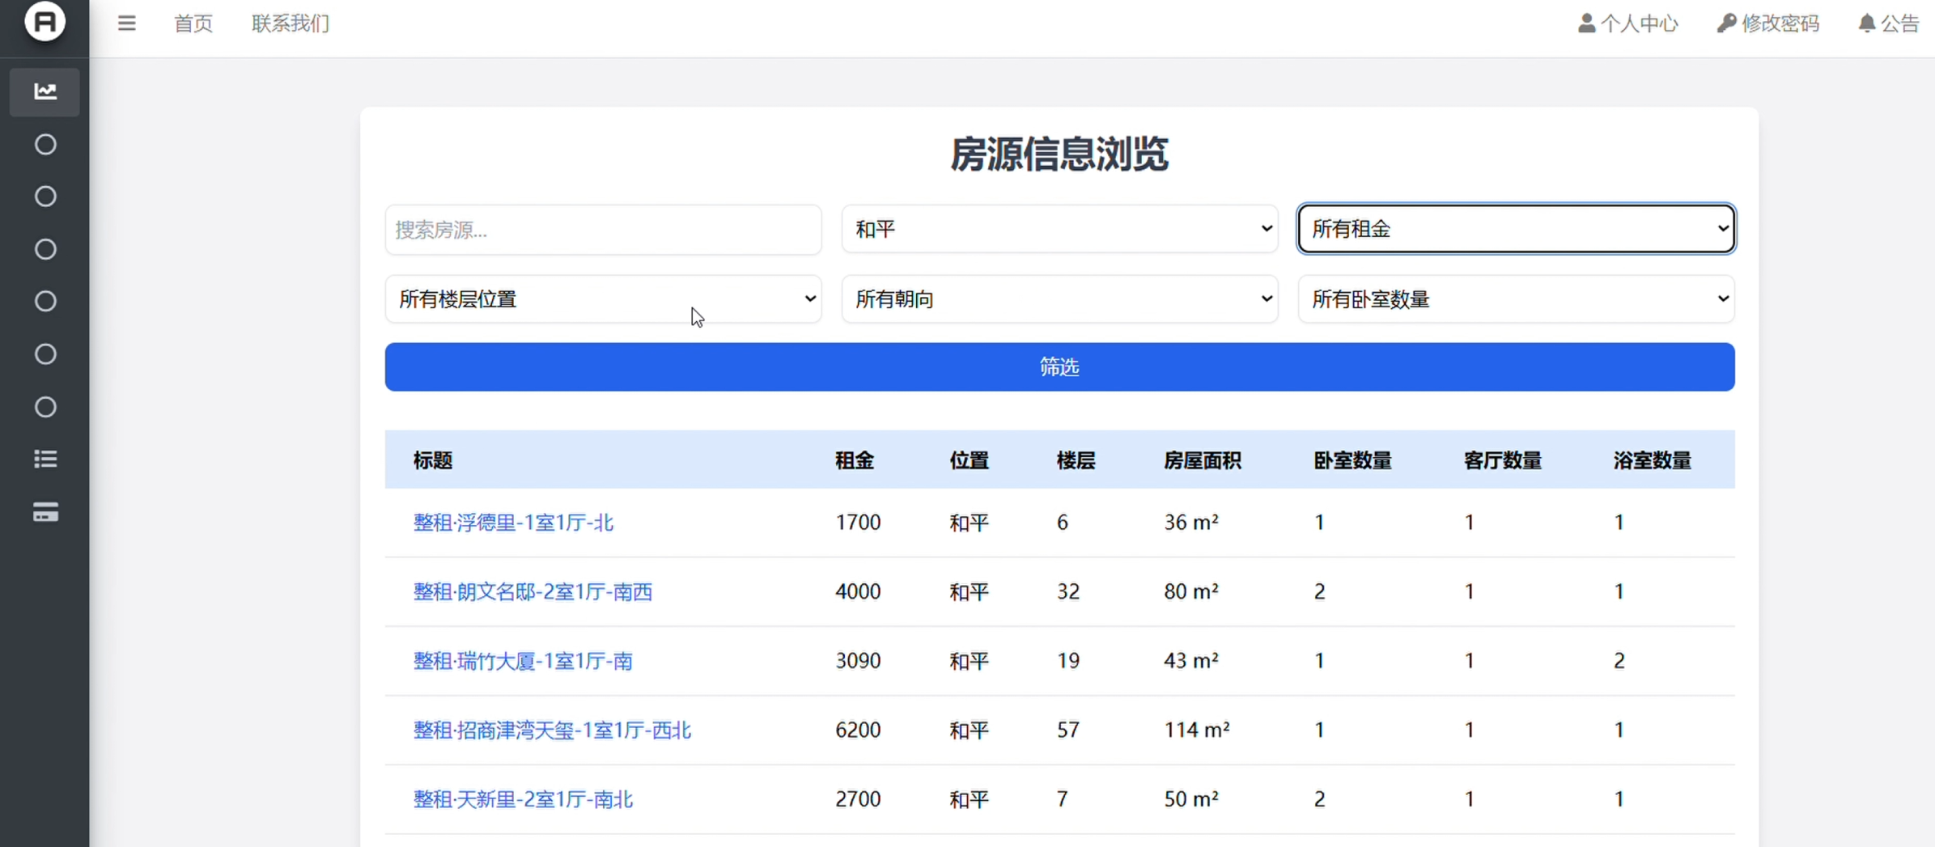Click the rent value 6200
This screenshot has width=1935, height=847.
pos(858,731)
